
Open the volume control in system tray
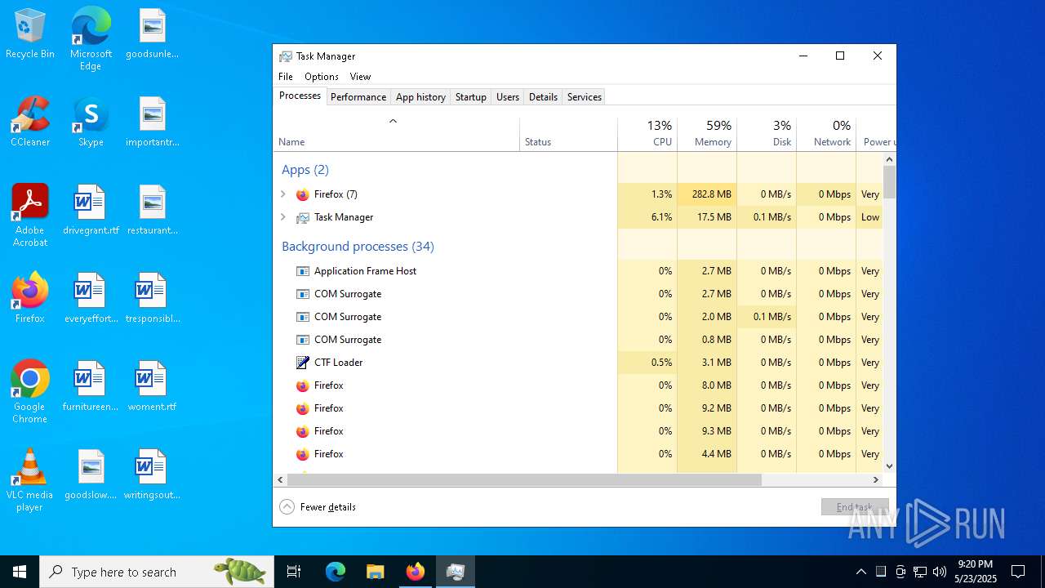coord(940,572)
